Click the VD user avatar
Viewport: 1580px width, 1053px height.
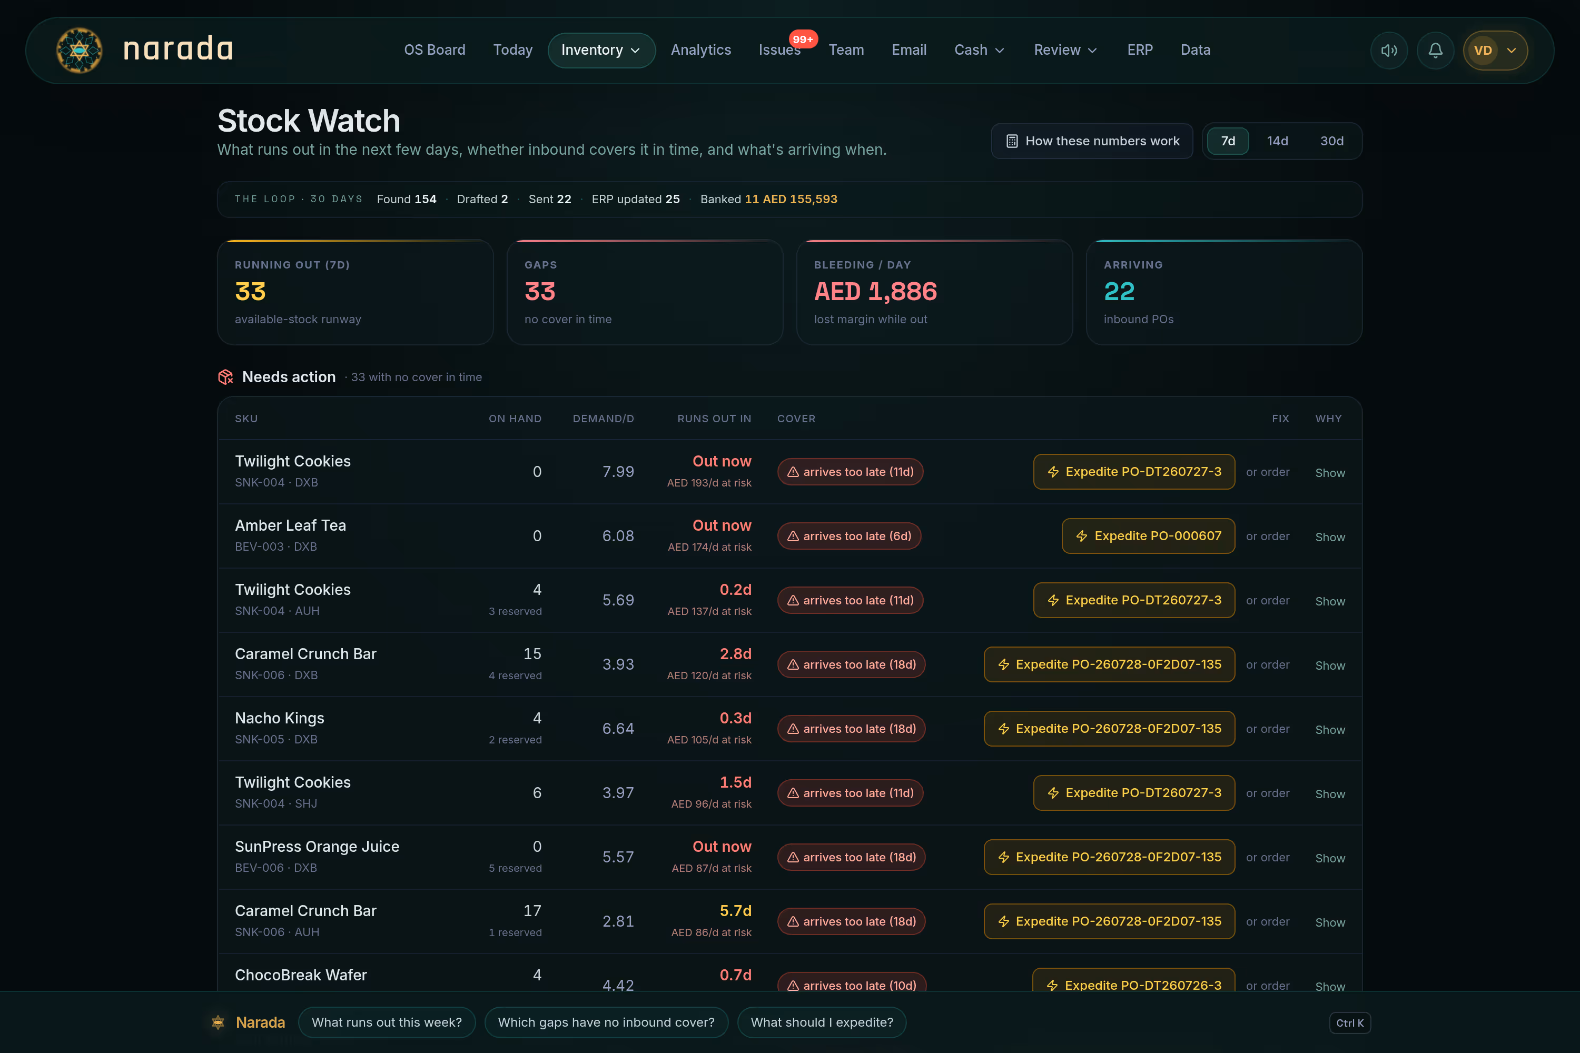coord(1483,51)
